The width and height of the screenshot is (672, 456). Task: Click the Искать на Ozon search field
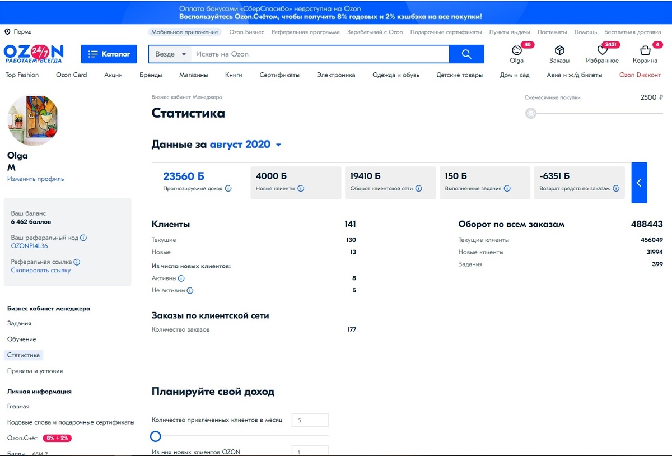(320, 54)
